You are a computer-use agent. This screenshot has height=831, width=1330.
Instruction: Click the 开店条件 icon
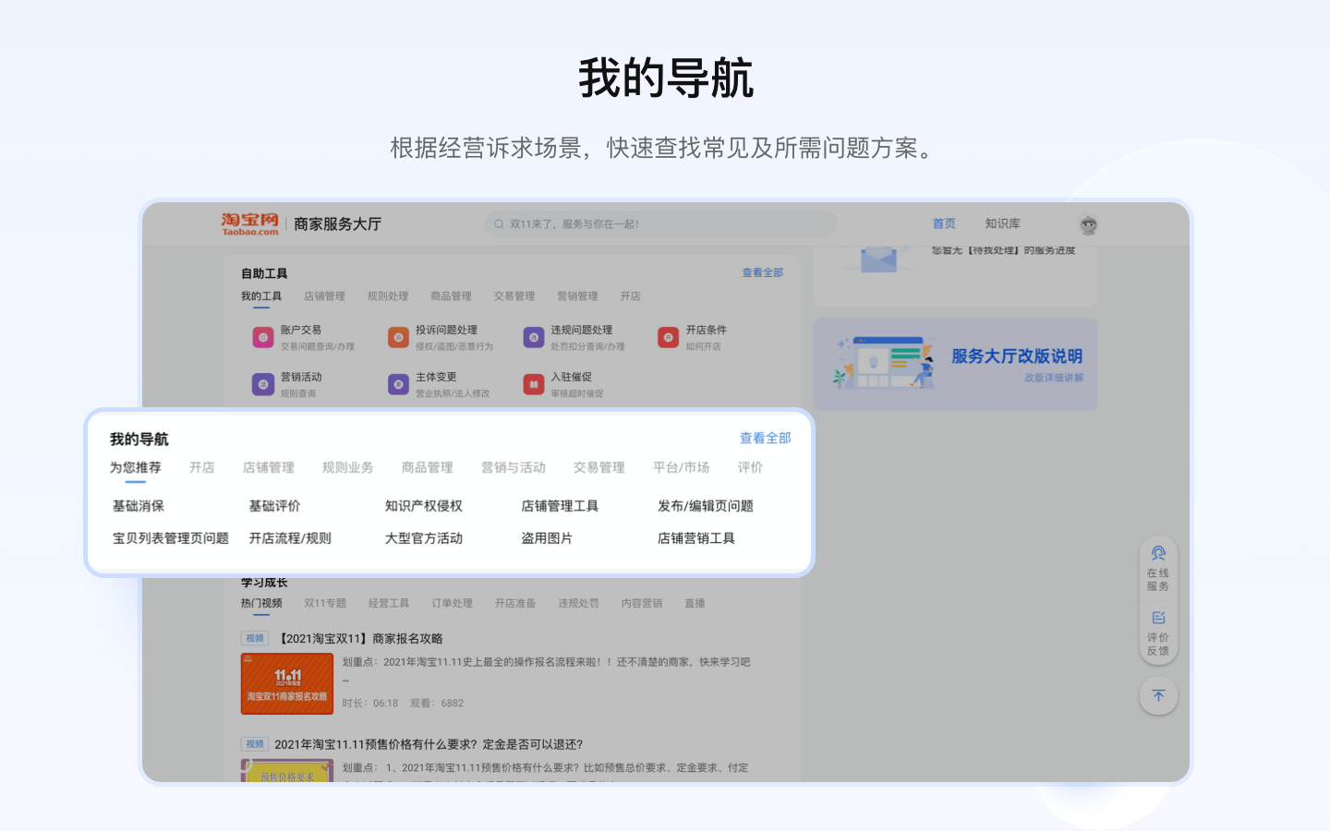coord(668,338)
